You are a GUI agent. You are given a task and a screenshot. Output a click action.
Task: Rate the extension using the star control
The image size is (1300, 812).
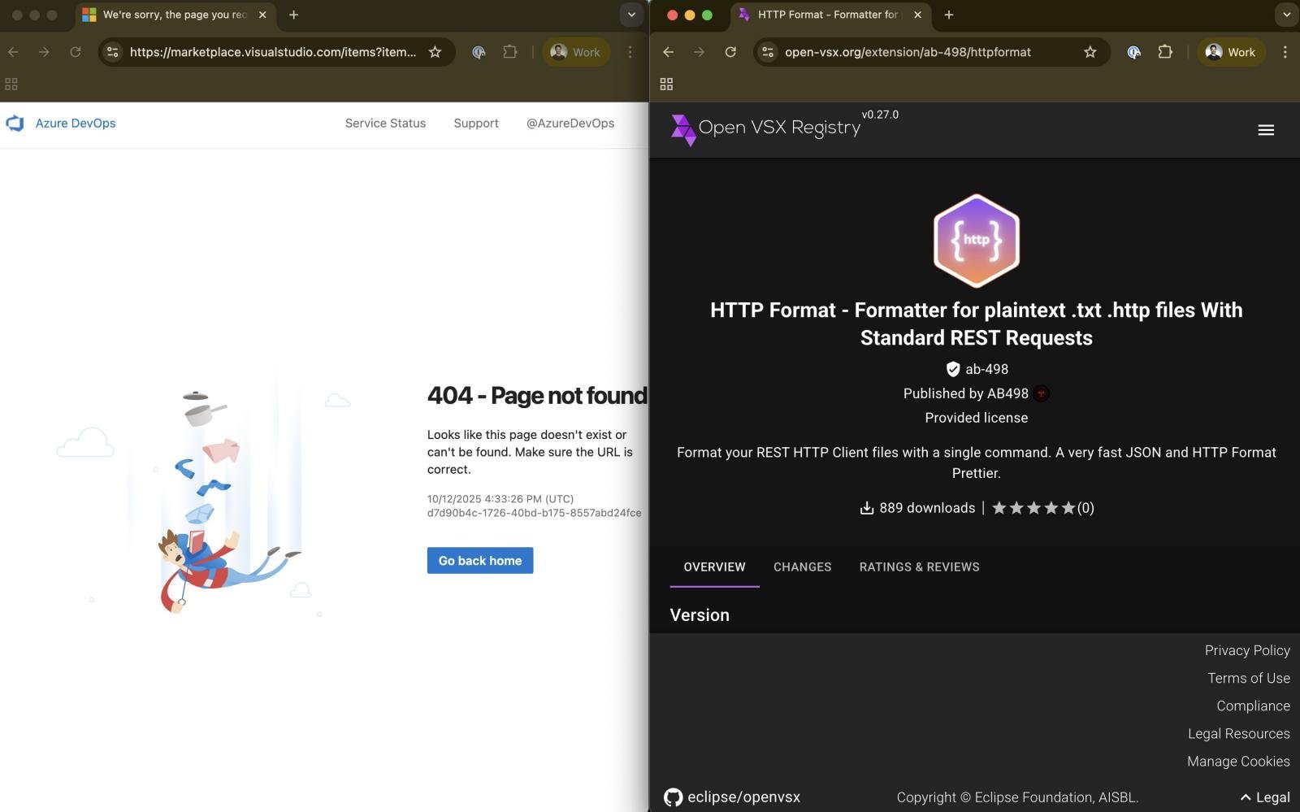click(x=1033, y=507)
